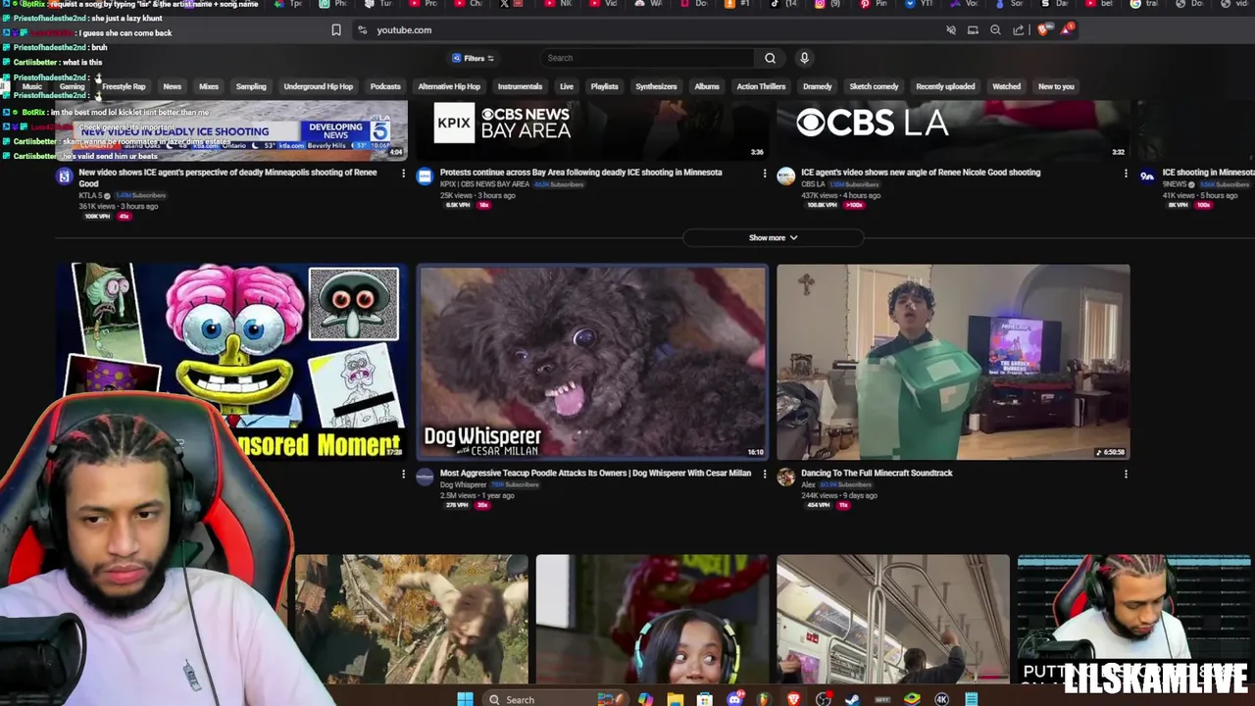Select the Sampling filter chip

[x=251, y=86]
